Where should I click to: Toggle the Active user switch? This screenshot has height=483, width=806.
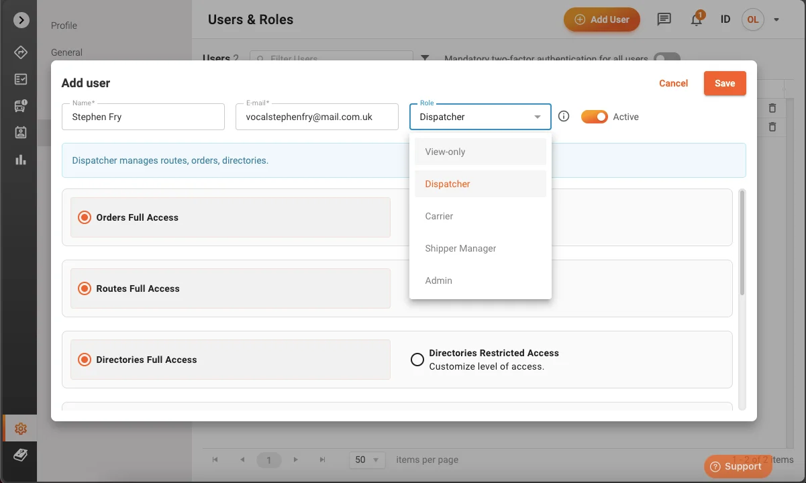(594, 117)
